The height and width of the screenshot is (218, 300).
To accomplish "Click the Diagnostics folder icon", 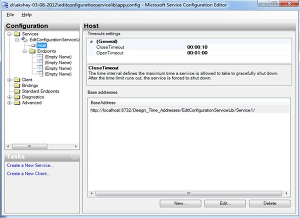I will coord(17,97).
